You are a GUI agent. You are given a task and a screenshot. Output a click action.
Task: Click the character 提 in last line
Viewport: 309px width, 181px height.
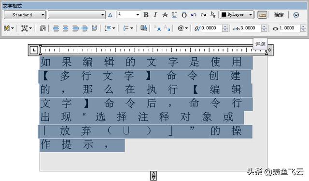pos(67,144)
